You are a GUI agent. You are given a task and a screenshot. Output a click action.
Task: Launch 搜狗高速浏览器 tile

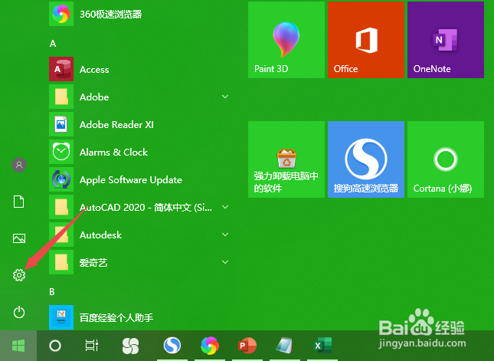tap(366, 159)
